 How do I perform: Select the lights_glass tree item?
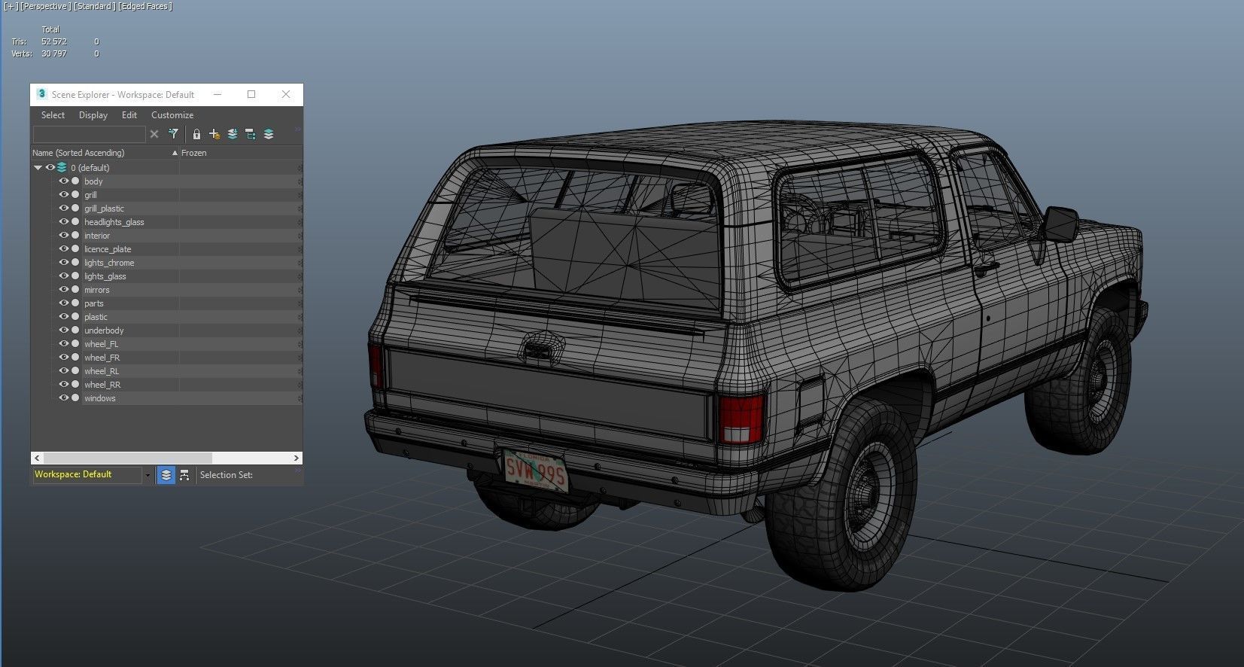[105, 276]
